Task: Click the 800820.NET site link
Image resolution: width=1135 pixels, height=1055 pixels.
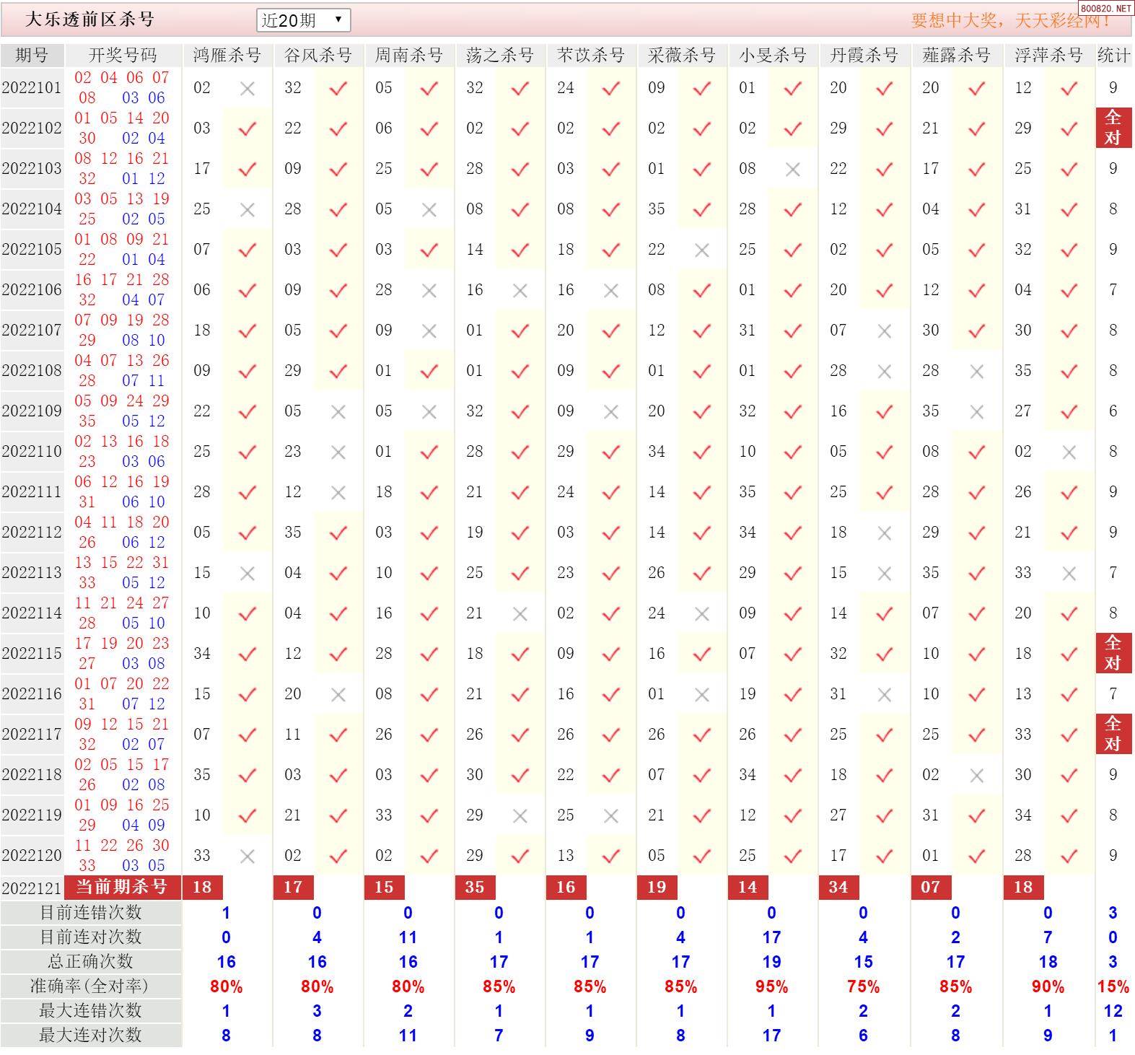Action: 1106,8
